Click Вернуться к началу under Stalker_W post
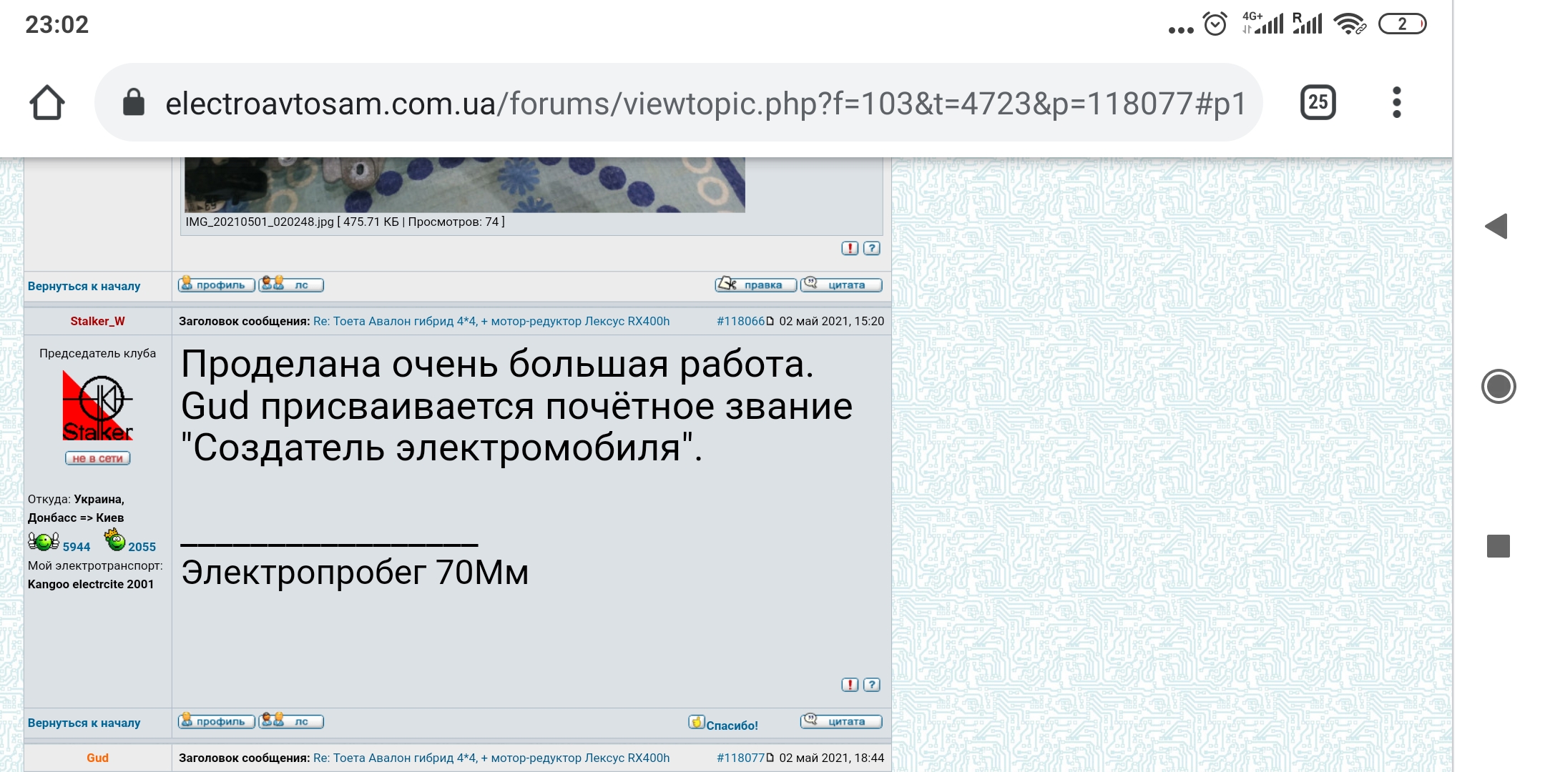1545x772 pixels. [x=84, y=723]
